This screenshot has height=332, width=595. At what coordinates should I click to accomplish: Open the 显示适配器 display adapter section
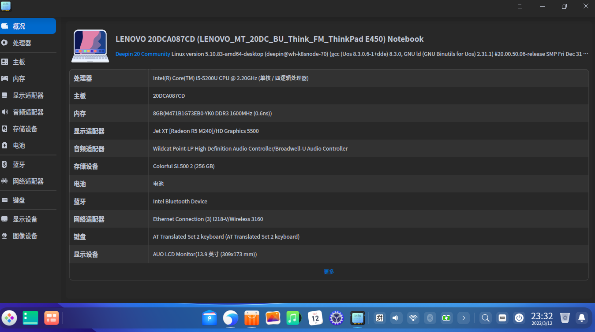point(28,96)
